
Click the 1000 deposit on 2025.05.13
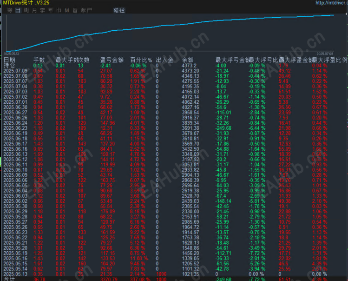(161, 274)
